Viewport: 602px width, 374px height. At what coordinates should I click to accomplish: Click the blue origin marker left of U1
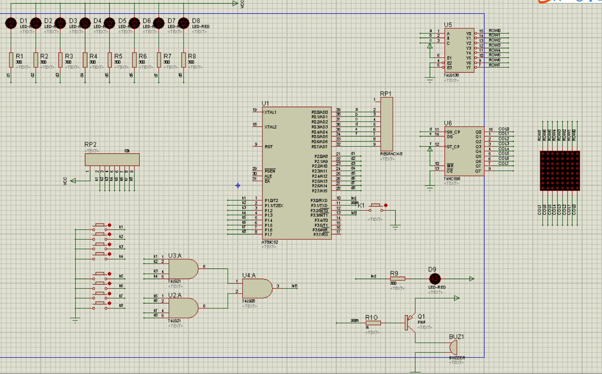click(x=238, y=185)
